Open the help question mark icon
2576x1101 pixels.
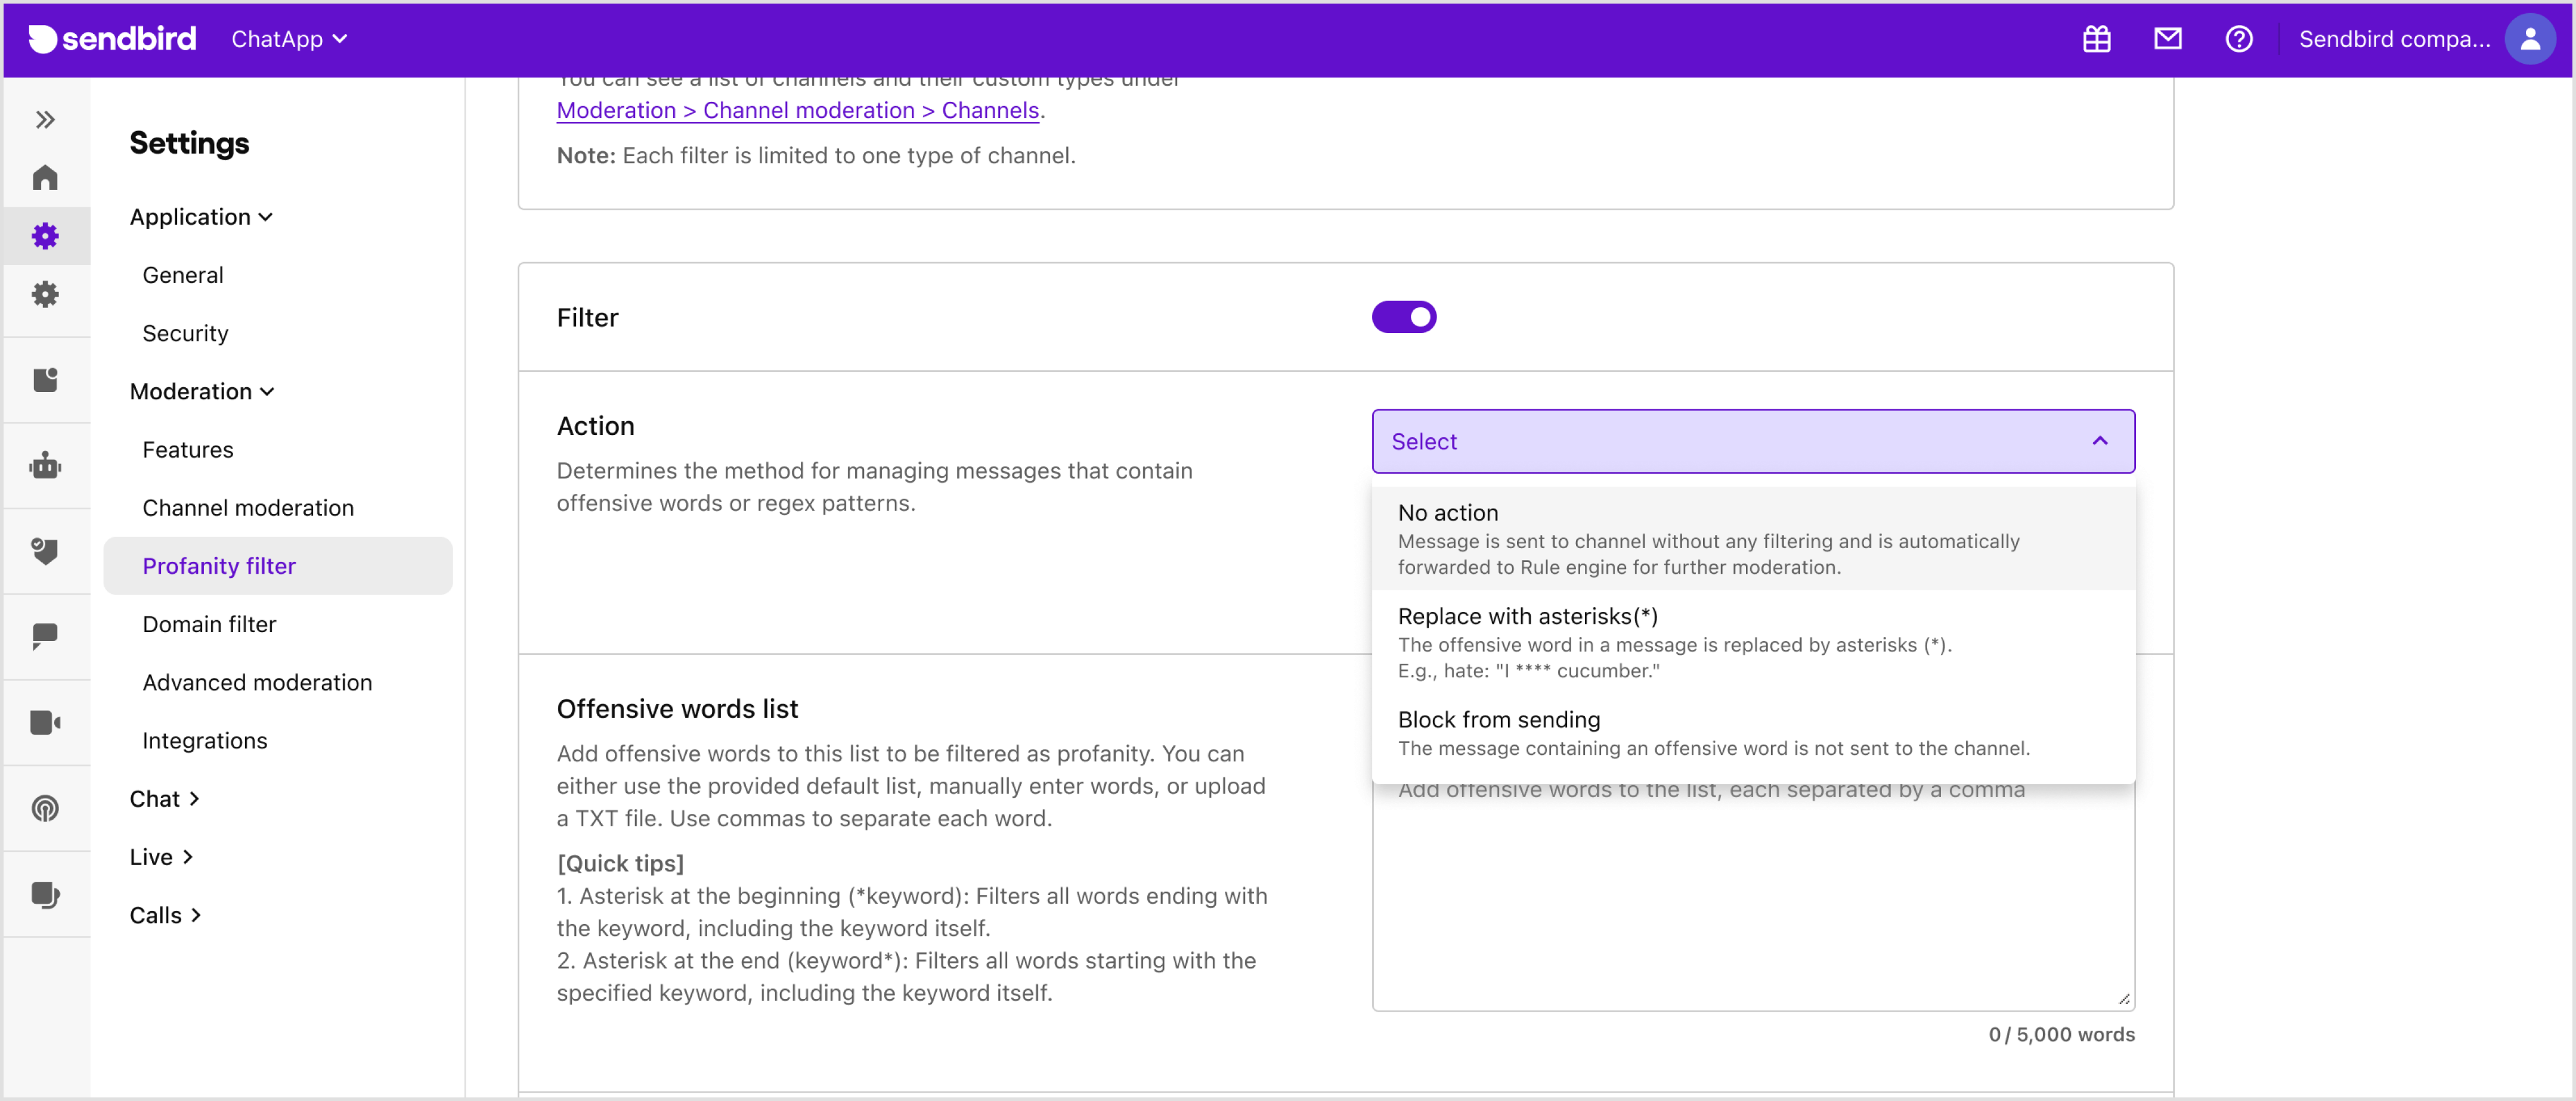click(2238, 39)
